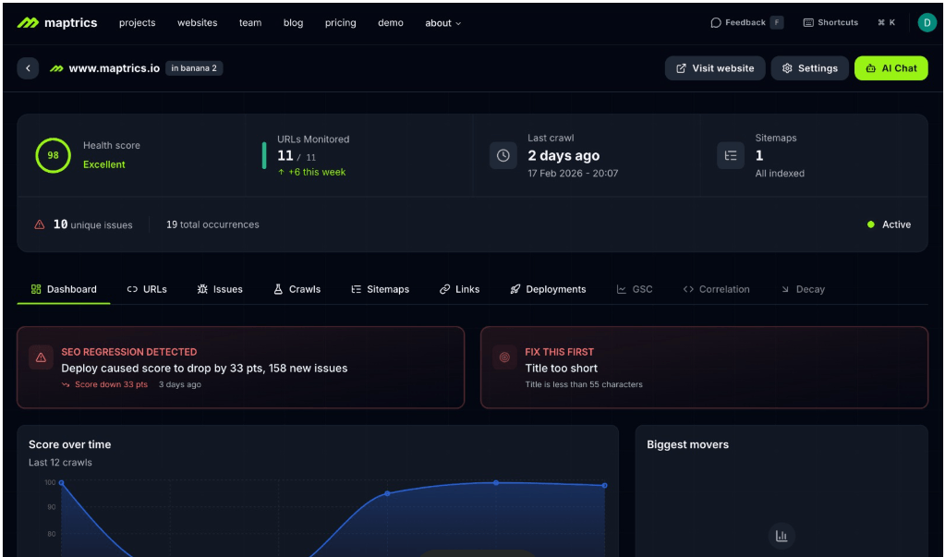
Task: Open the AI Chat button
Action: (x=890, y=68)
